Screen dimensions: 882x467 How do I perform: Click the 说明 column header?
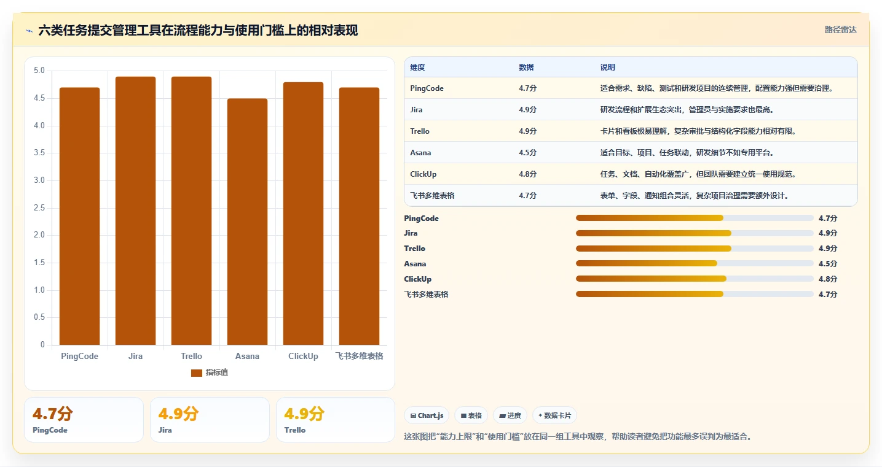click(608, 68)
